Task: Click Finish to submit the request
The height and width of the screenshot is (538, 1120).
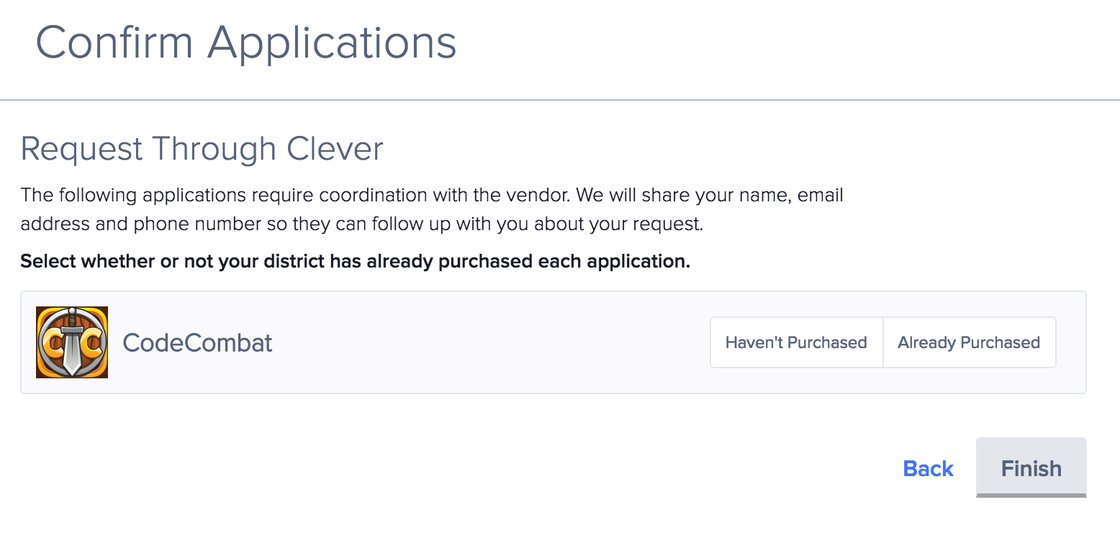Action: pos(1031,468)
